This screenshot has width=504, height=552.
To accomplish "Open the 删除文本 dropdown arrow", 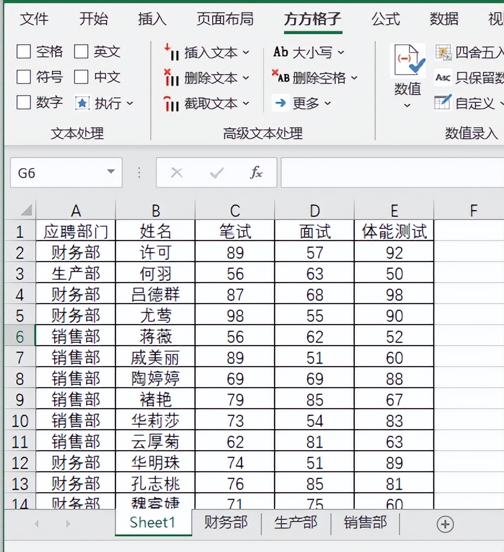I will pyautogui.click(x=246, y=78).
